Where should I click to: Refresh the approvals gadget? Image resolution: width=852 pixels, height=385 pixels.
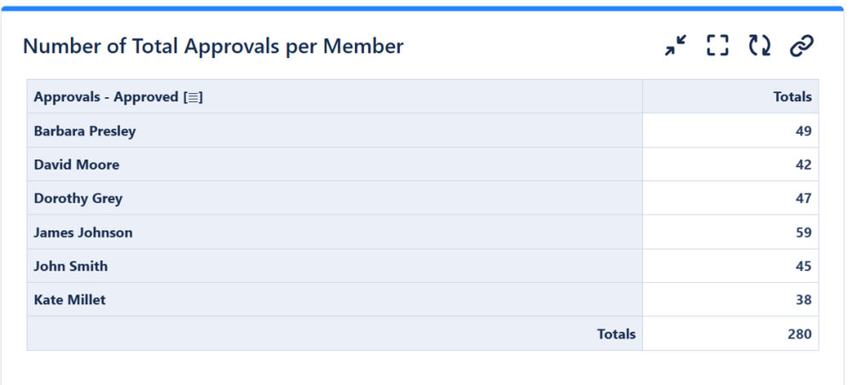pyautogui.click(x=759, y=46)
